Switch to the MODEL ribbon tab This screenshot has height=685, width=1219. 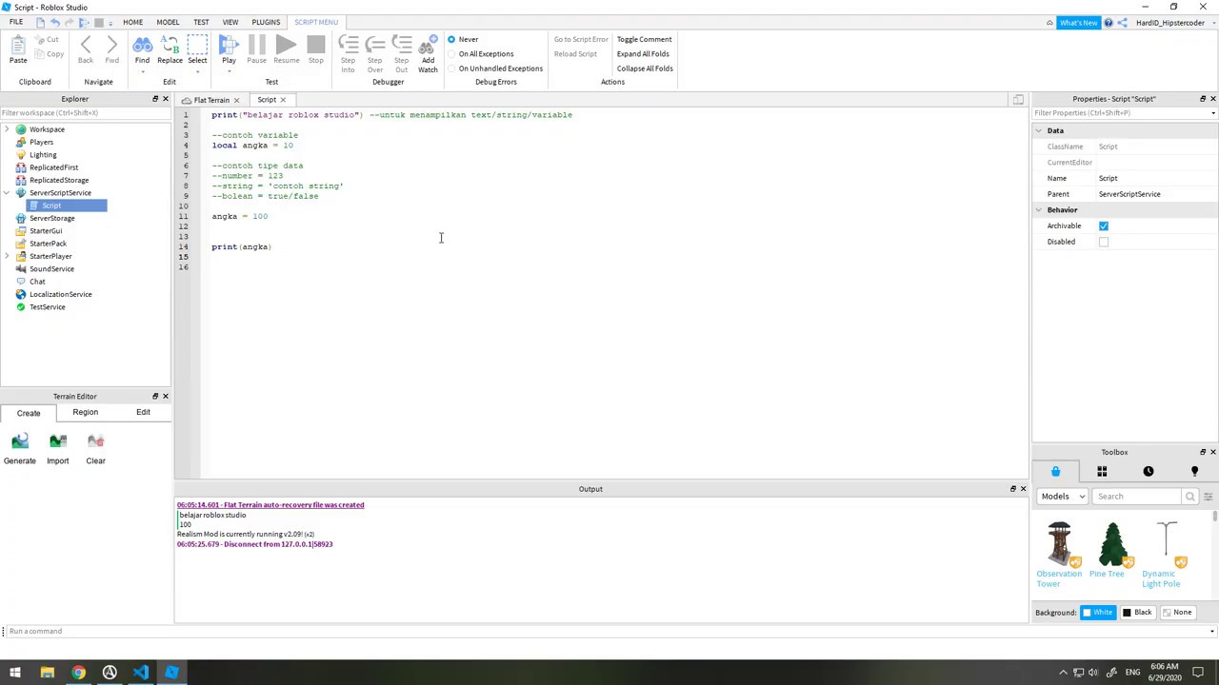click(168, 22)
